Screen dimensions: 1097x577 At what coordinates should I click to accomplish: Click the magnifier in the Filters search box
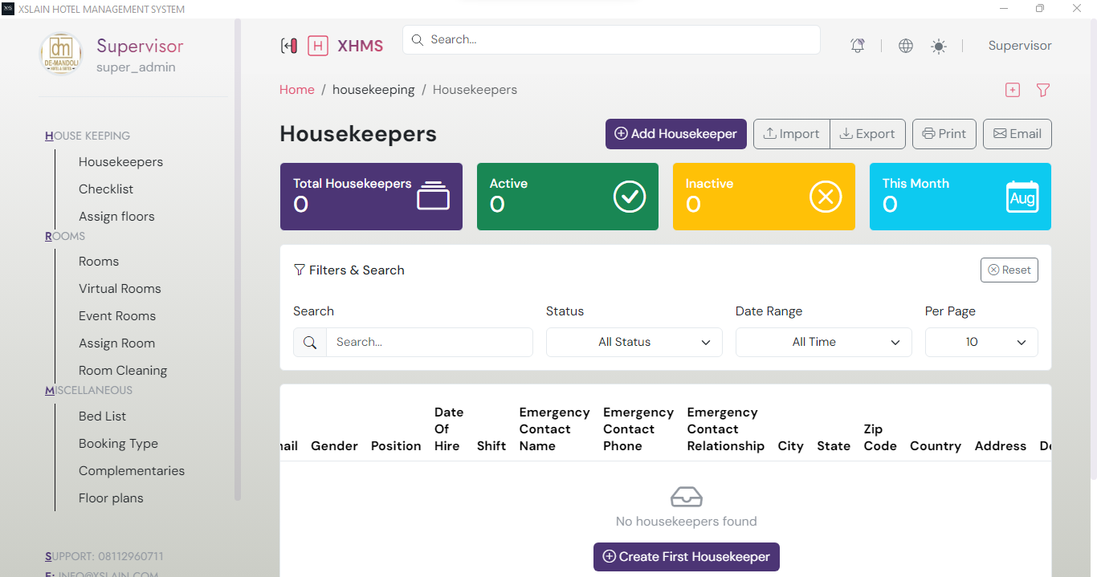[310, 342]
